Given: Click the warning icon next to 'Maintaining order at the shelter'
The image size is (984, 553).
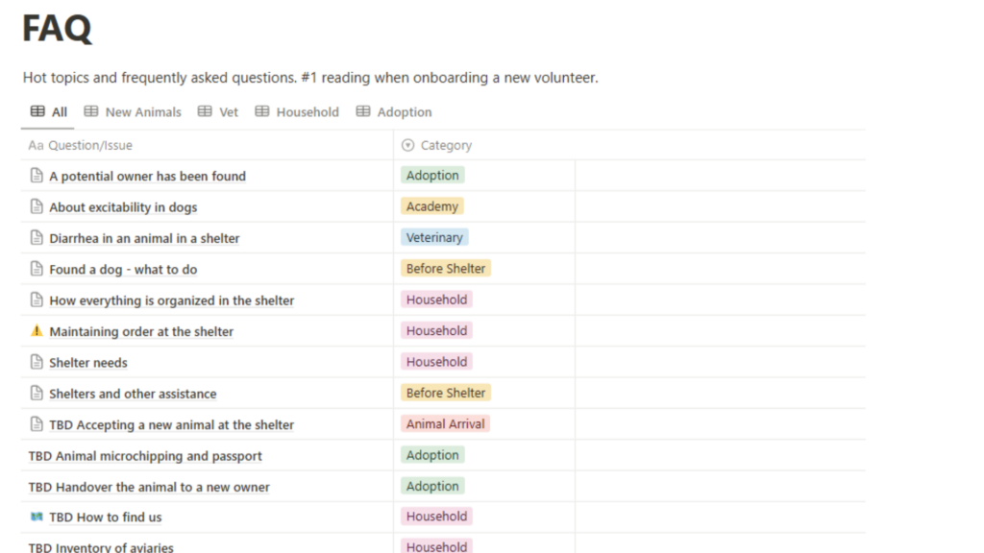Looking at the screenshot, I should pos(37,330).
